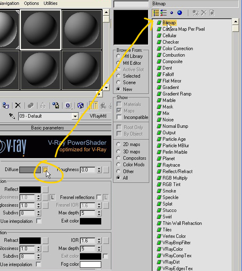This screenshot has width=242, height=271.
Task: Click the Put to Library icon
Action: (x=56, y=105)
